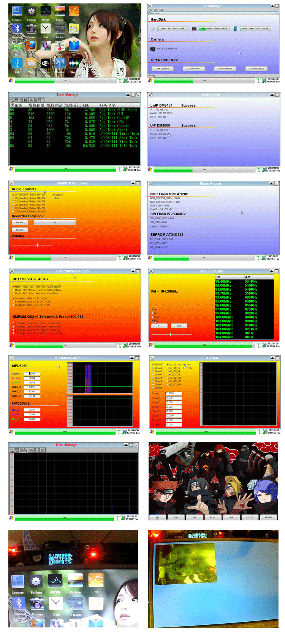Click the GYRO_X value field in MPU6050
The image size is (285, 632).
coord(32,387)
